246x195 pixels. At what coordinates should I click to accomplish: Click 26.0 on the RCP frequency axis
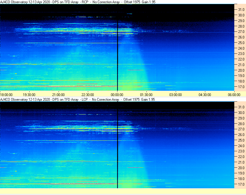[x=241, y=37]
